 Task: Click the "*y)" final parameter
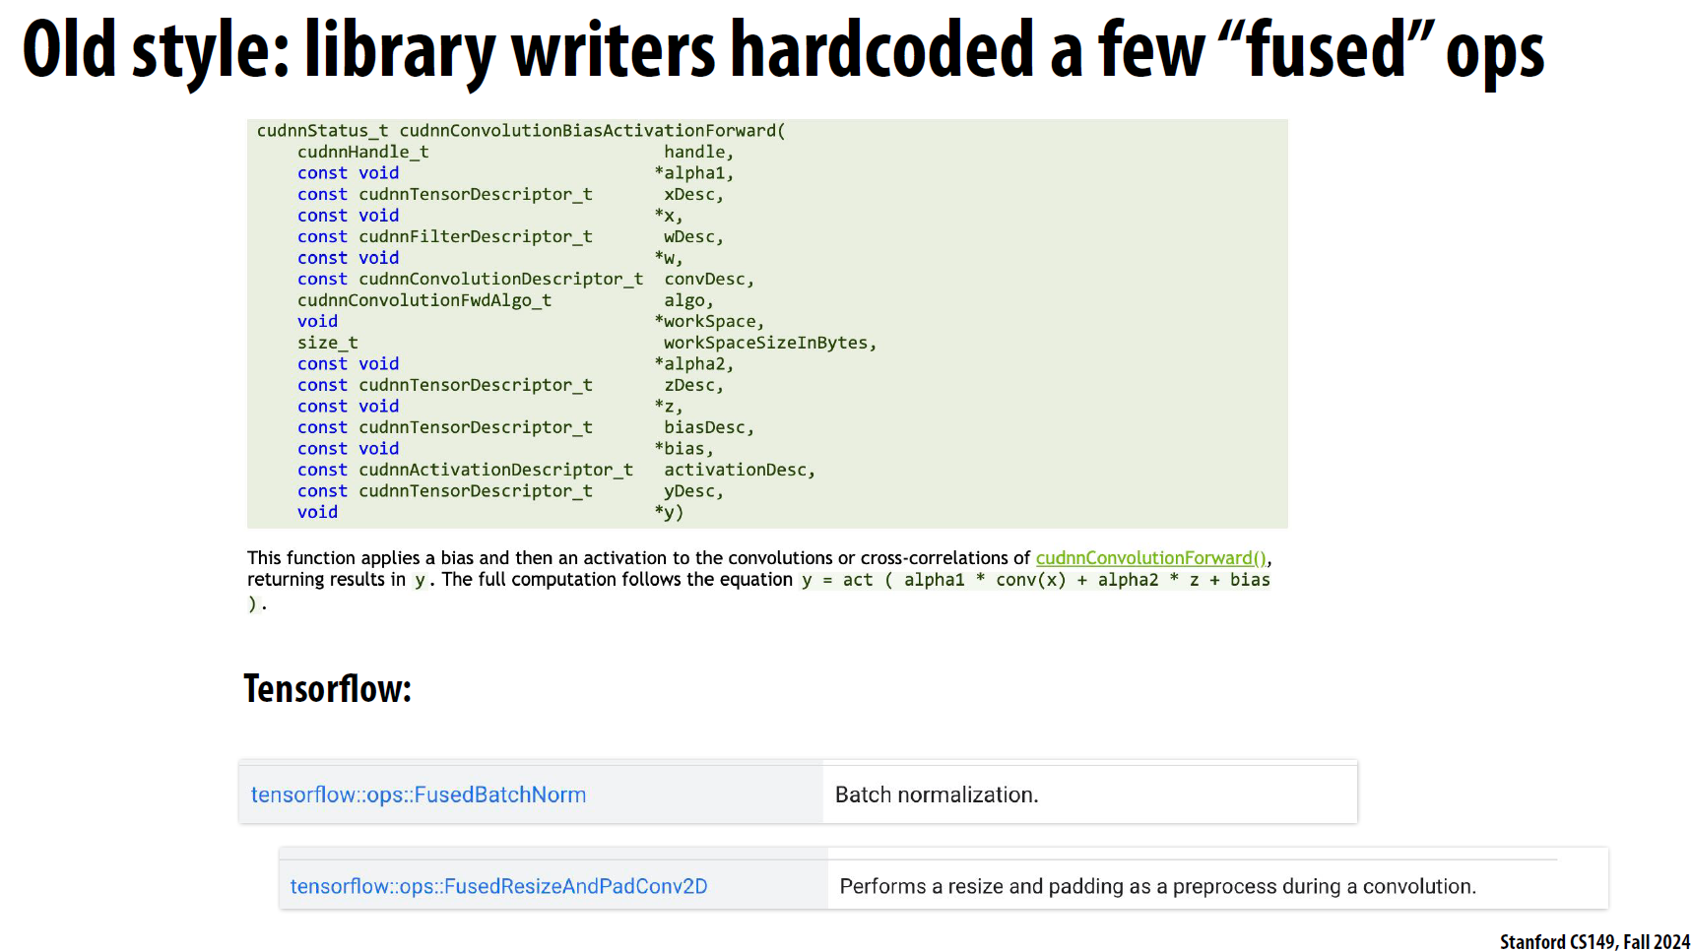pos(669,512)
